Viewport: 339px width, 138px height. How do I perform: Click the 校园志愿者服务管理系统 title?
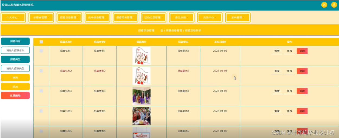(x=18, y=5)
